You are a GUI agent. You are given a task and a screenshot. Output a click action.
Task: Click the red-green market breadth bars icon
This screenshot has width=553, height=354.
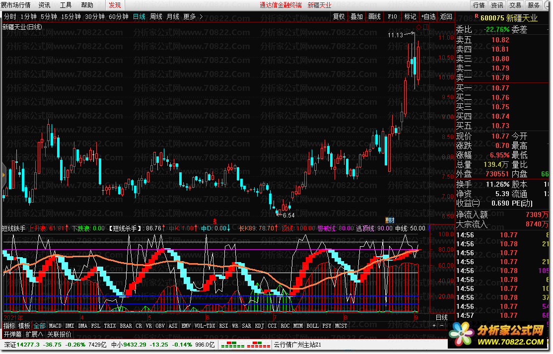click(259, 345)
